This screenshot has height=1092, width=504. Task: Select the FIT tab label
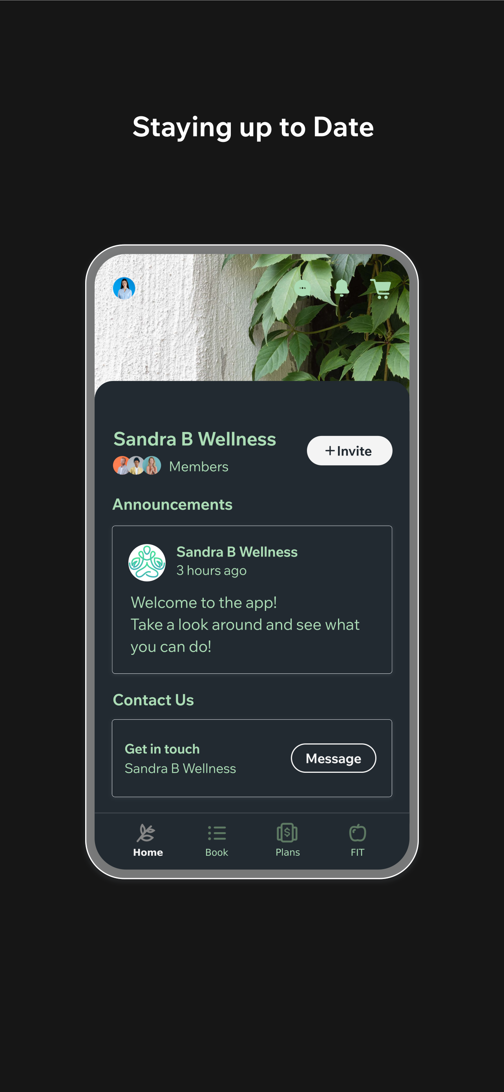358,852
